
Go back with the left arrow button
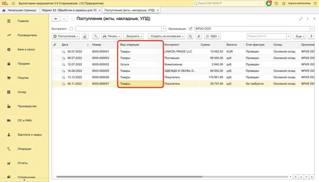pos(56,19)
